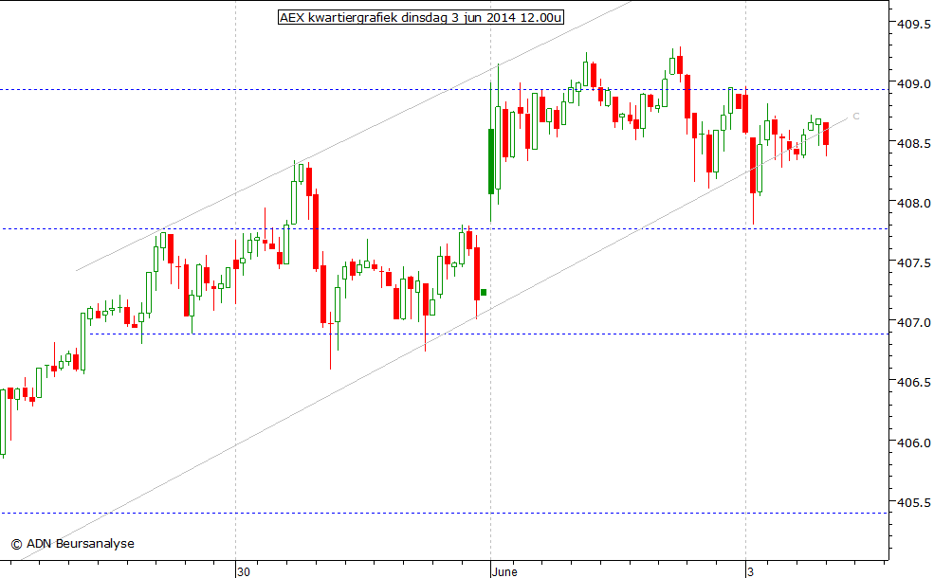Click the "3" date marker near the axis right

click(x=750, y=571)
